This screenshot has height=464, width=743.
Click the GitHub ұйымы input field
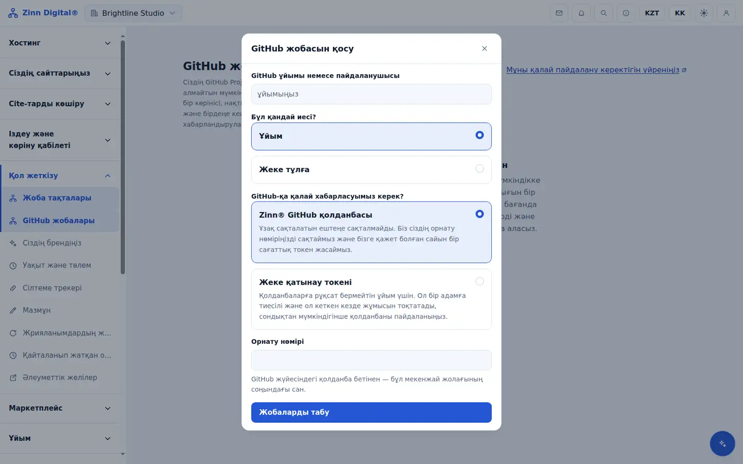(x=372, y=94)
